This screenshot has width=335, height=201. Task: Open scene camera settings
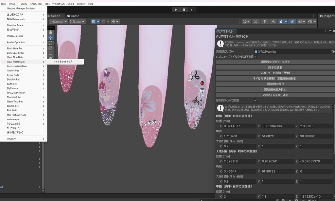point(301,22)
